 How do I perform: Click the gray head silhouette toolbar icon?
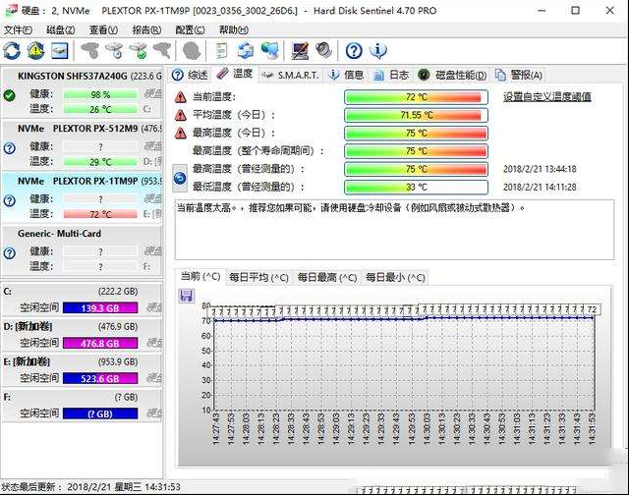pyautogui.click(x=192, y=50)
